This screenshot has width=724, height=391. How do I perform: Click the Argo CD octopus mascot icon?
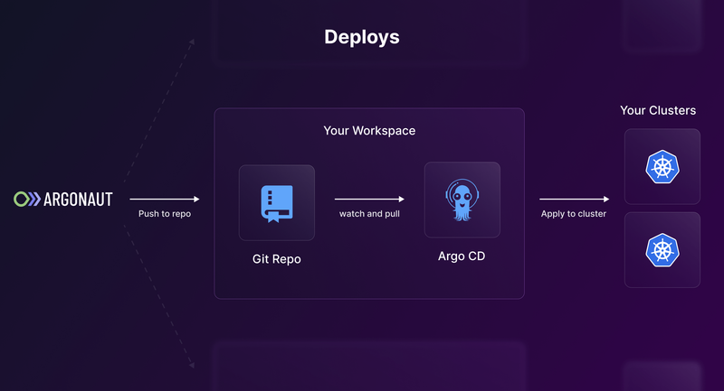[x=462, y=200]
